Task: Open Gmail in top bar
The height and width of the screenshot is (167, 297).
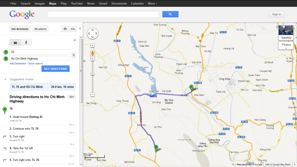Action: pyautogui.click(x=103, y=3)
